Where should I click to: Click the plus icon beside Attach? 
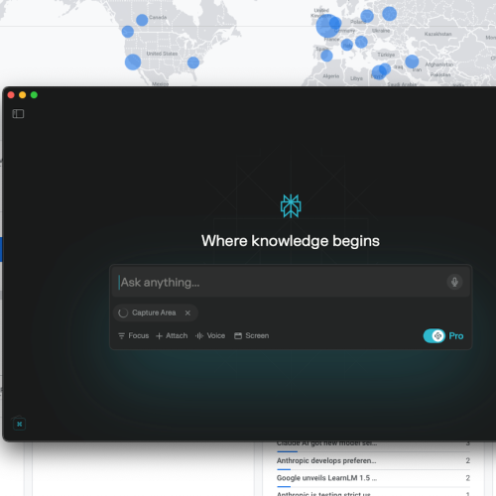tap(159, 336)
